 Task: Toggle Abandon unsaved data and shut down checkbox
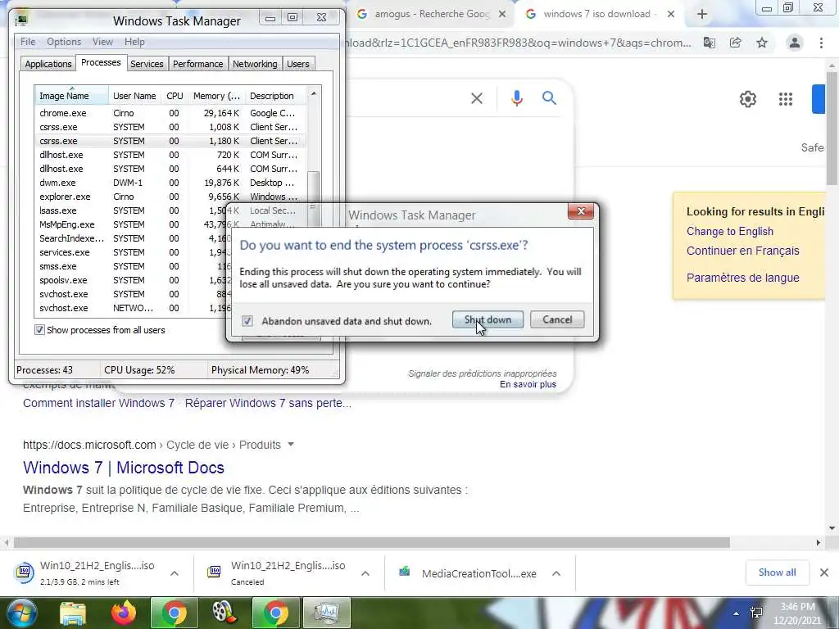(247, 321)
